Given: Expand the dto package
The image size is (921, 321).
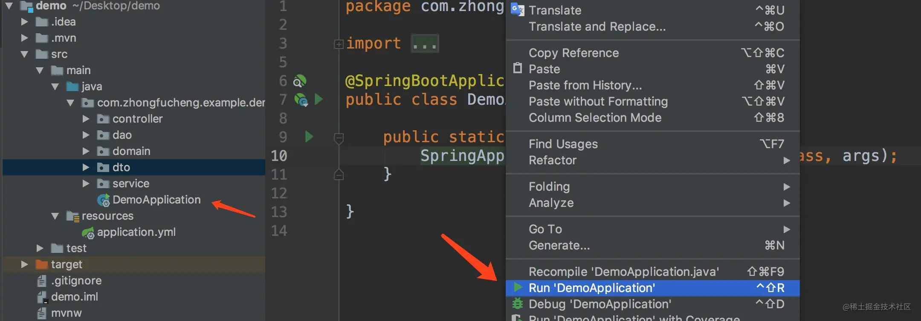Looking at the screenshot, I should click(x=86, y=167).
